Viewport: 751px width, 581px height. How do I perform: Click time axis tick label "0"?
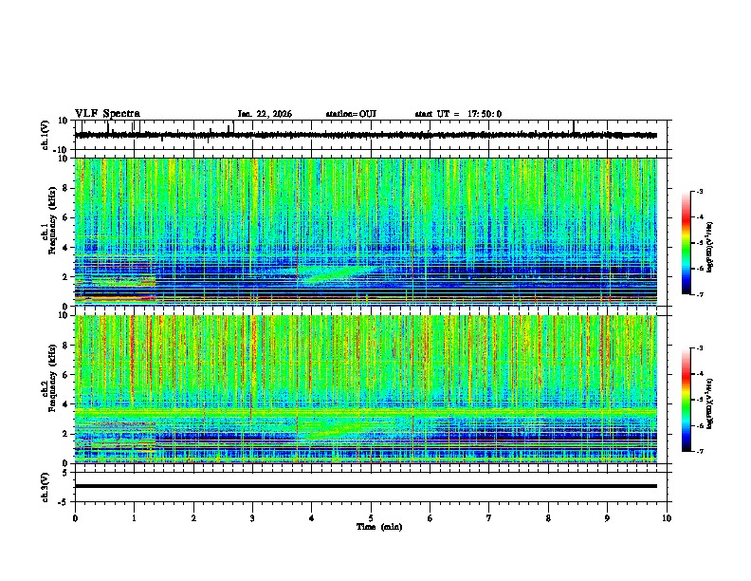pyautogui.click(x=75, y=518)
